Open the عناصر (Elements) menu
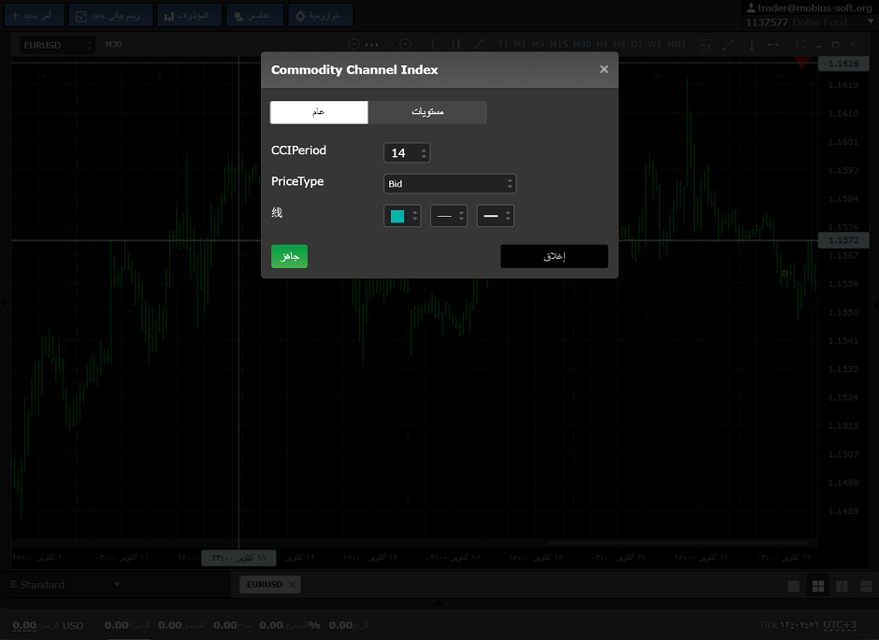This screenshot has height=640, width=879. point(255,15)
